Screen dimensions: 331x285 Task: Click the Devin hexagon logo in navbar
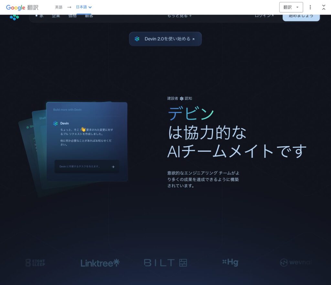(x=14, y=17)
